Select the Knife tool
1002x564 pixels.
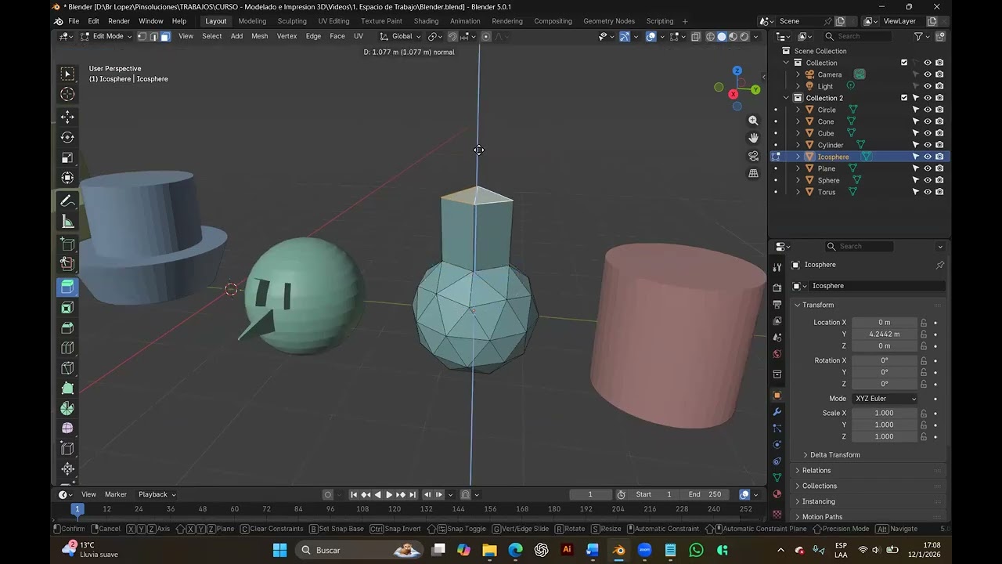[67, 368]
